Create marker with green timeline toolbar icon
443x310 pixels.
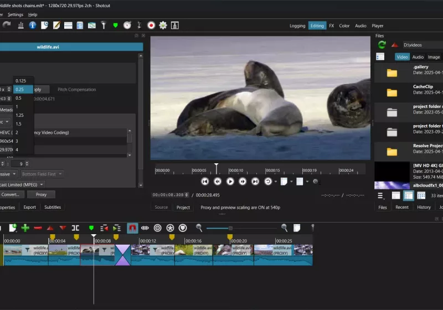coord(91,228)
